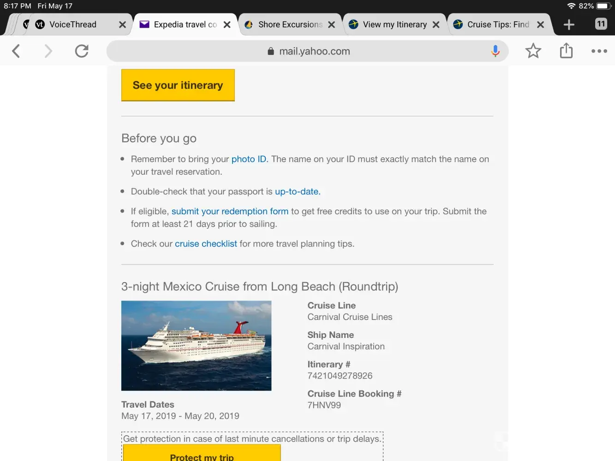Open the photo ID link
Screen dimensions: 615x461
click(x=249, y=159)
